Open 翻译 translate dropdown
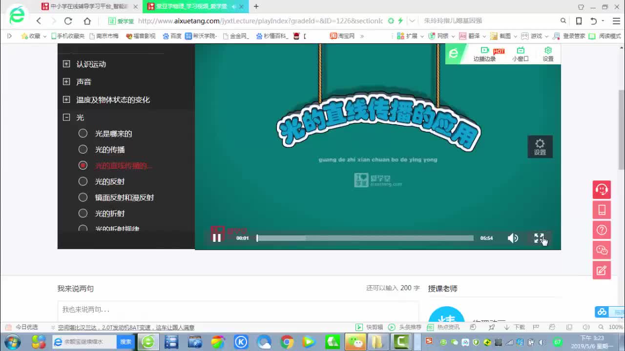The width and height of the screenshot is (625, 351). 472,36
